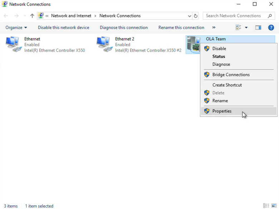Click the Help question mark icon
Image resolution: width=279 pixels, height=209 pixels.
click(271, 28)
